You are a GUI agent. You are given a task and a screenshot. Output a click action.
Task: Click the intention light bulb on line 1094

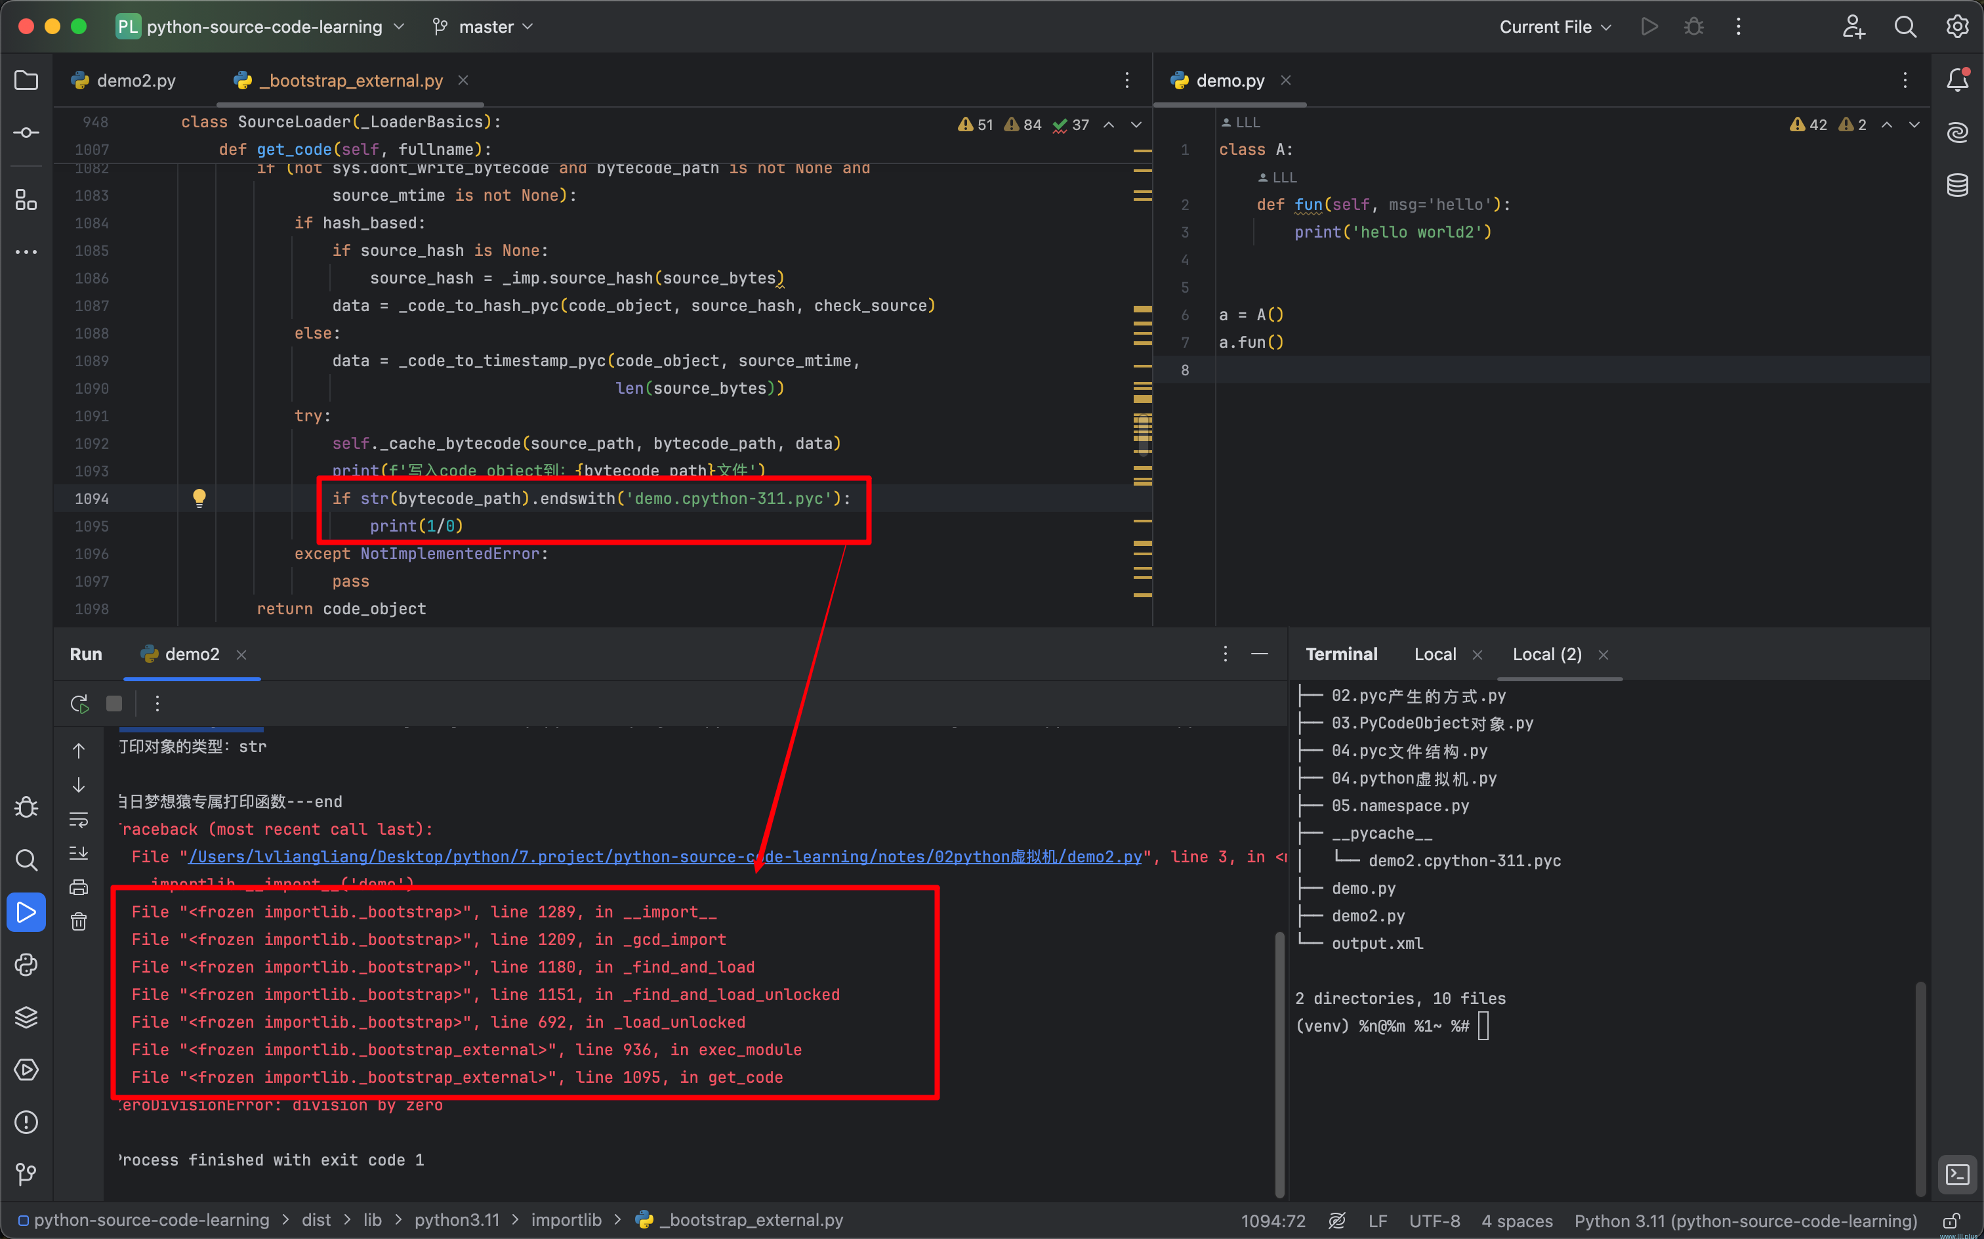(199, 497)
